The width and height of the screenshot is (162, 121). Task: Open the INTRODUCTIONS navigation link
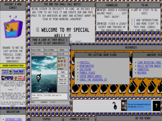pyautogui.click(x=13, y=119)
